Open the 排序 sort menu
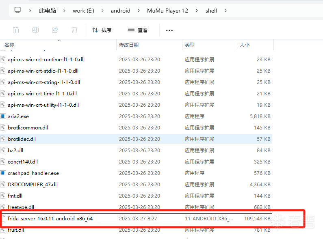The height and width of the screenshot is (239, 323). 102,30
